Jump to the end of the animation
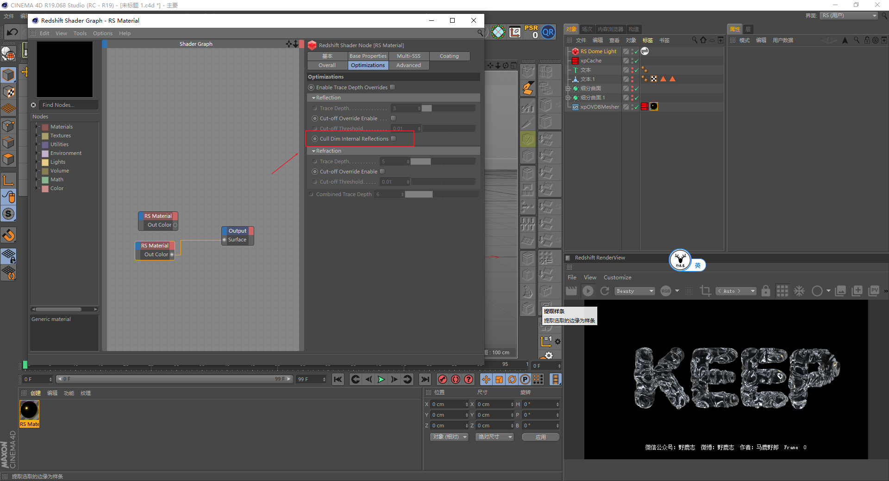Screen dimensions: 889x481 [x=425, y=379]
